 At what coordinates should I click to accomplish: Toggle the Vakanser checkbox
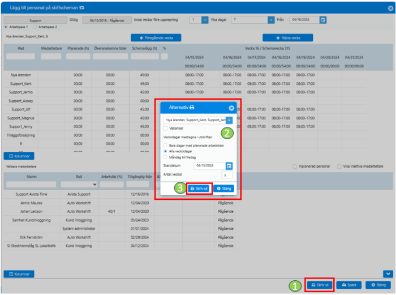165,129
